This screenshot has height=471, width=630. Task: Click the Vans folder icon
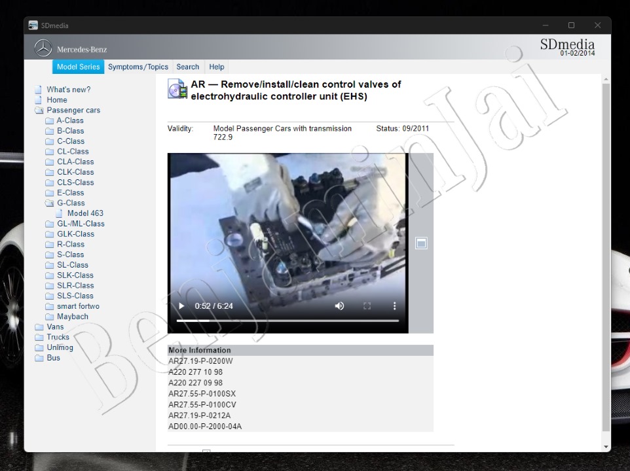click(39, 327)
